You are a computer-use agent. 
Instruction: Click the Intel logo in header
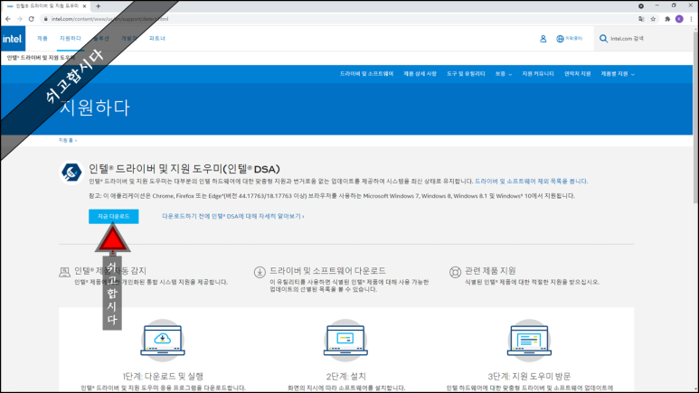pyautogui.click(x=13, y=39)
